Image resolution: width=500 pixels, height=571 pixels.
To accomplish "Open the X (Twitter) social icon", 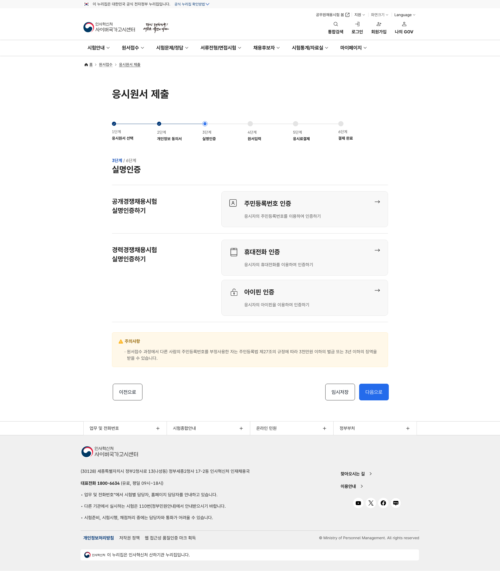I will 371,503.
